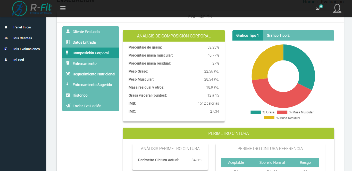Click the home icon beside Panel Inicio
The image size is (352, 171).
6,27
